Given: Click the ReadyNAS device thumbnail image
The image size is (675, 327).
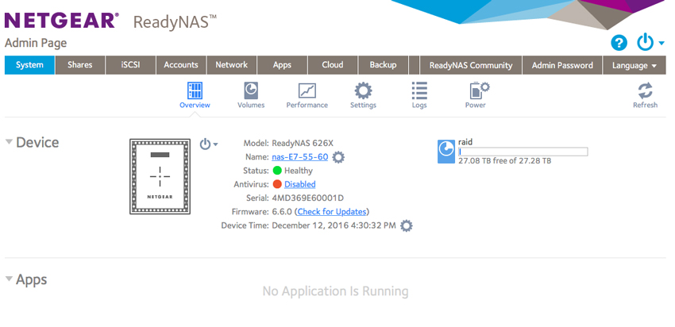Looking at the screenshot, I should 160,176.
